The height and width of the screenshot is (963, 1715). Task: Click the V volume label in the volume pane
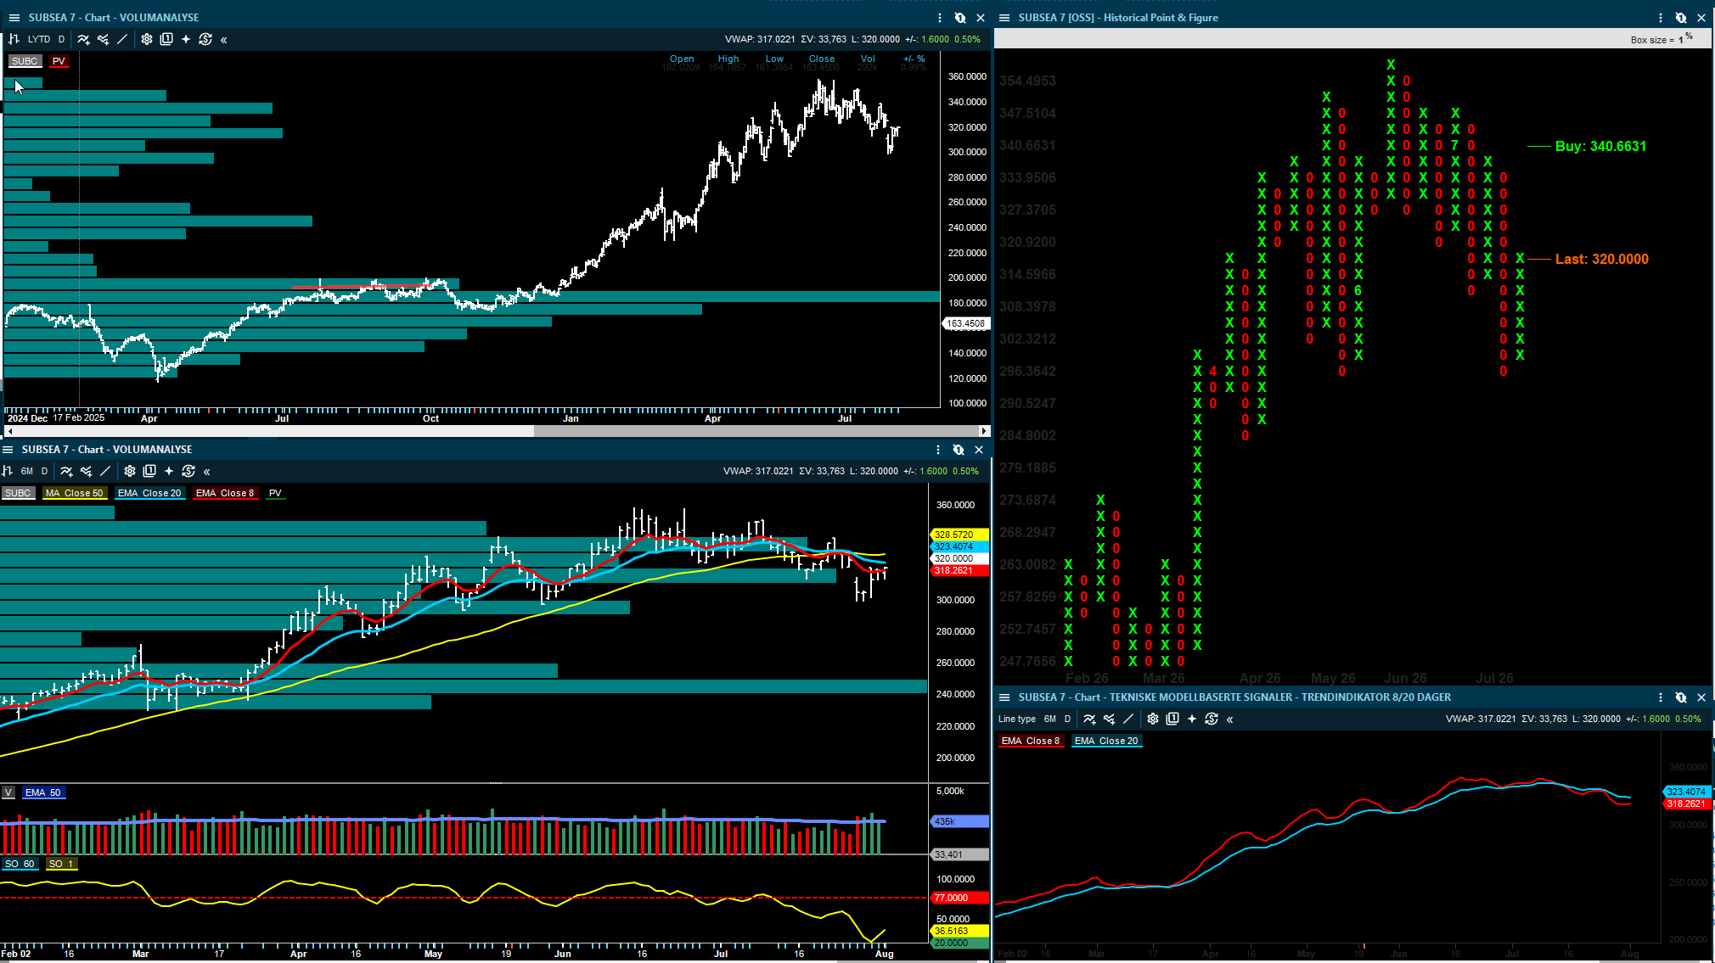point(8,792)
